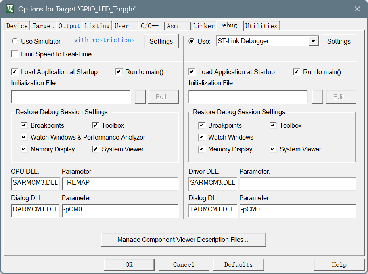Browse for debugger initialization file with ... button
The image size is (368, 274).
318,97
